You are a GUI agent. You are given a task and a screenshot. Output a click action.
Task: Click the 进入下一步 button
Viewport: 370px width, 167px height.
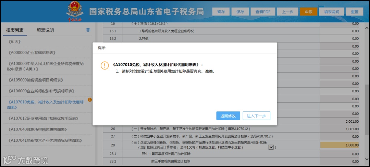[257, 116]
